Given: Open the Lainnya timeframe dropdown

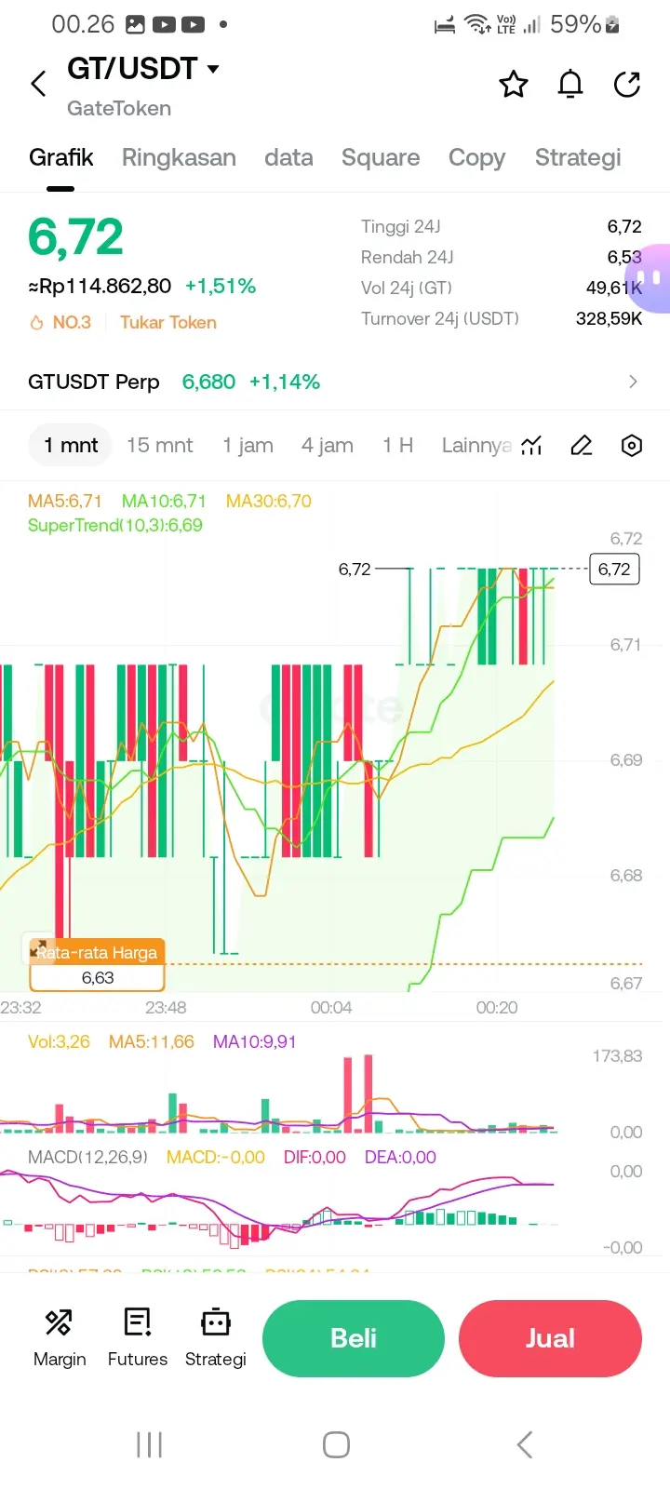Looking at the screenshot, I should [x=476, y=446].
